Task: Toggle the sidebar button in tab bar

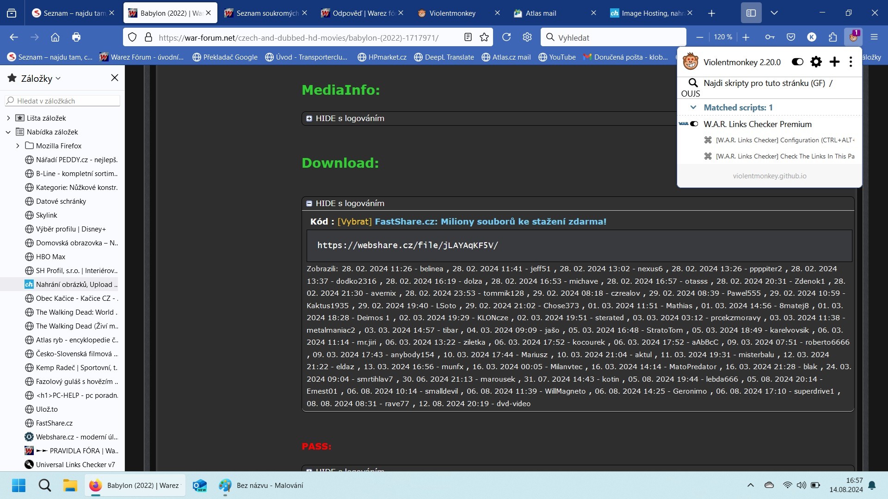Action: pyautogui.click(x=751, y=13)
